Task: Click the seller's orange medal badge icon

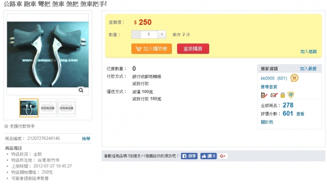Action: [294, 78]
